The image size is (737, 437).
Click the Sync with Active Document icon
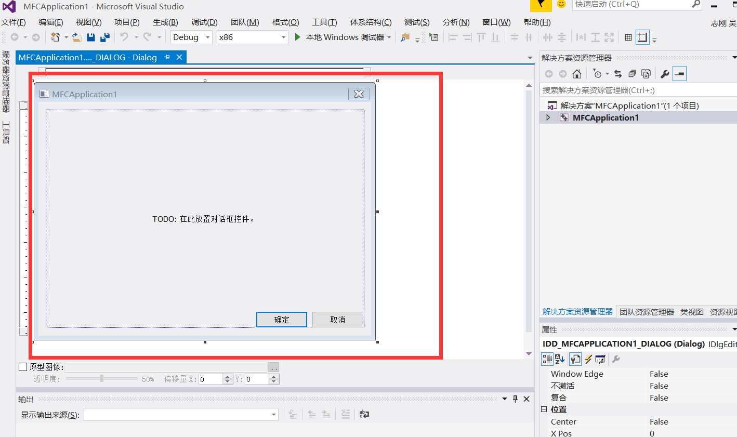click(x=618, y=74)
